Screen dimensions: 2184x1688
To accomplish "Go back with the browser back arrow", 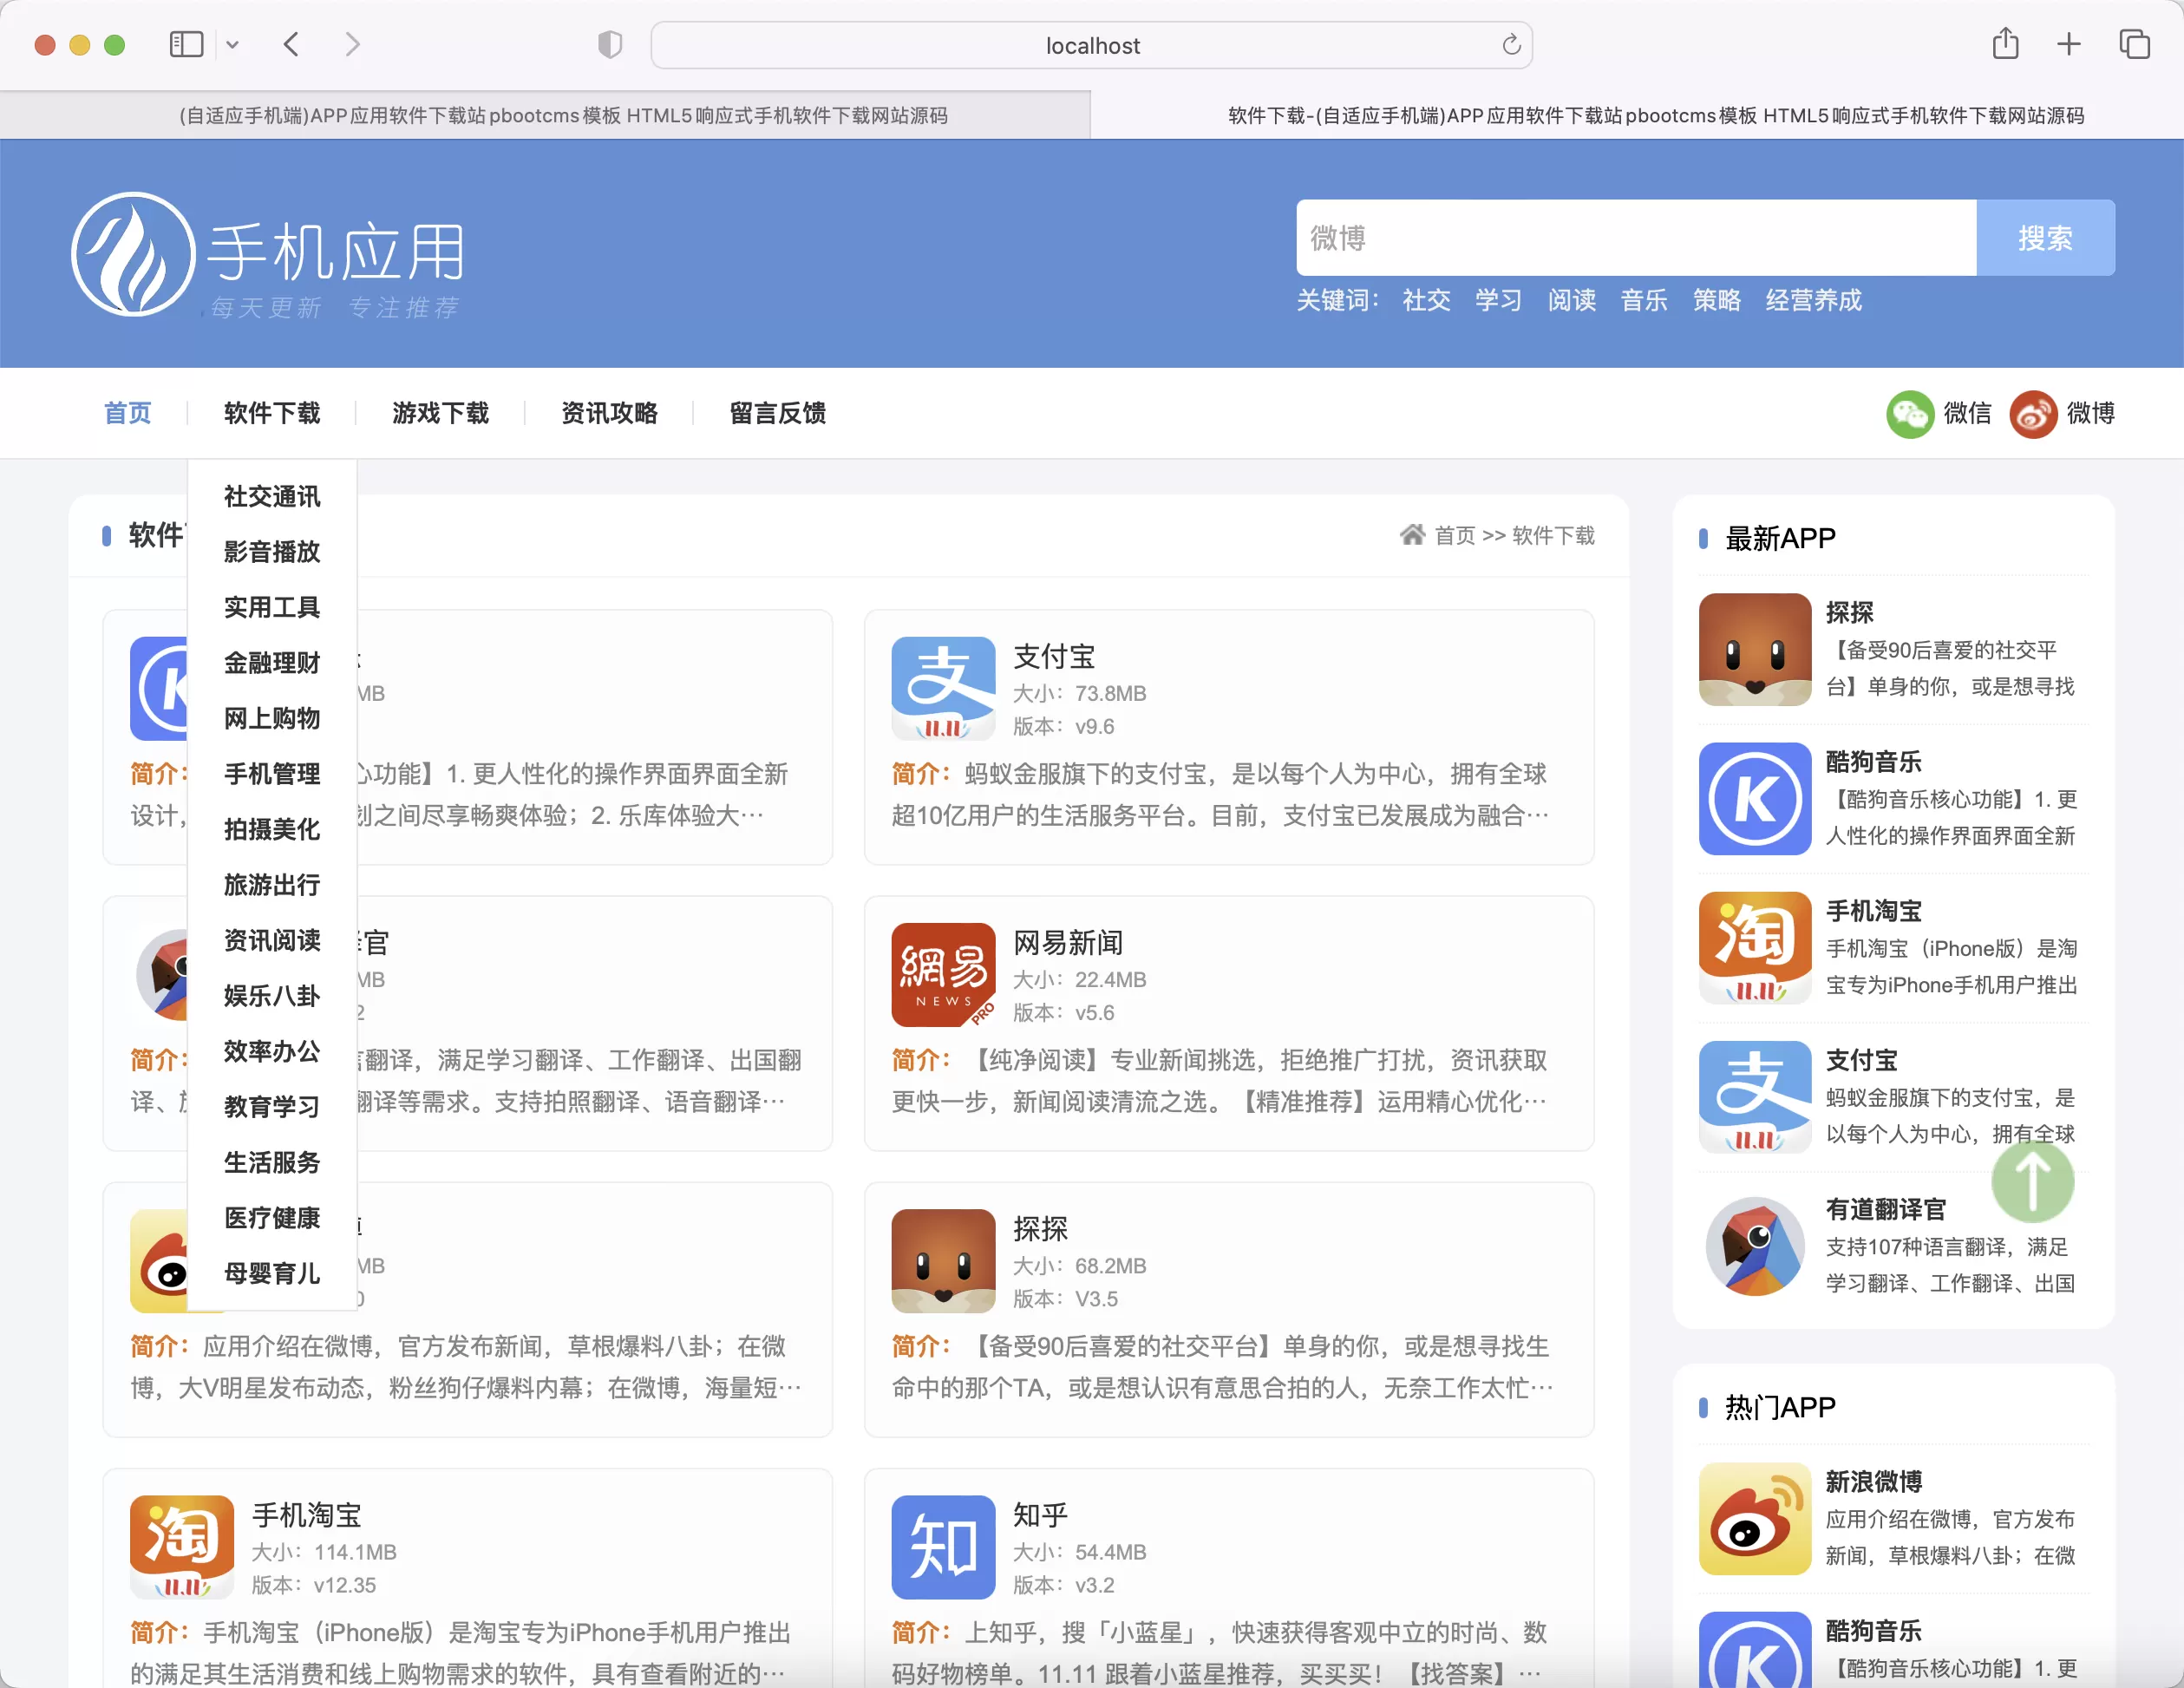I will point(291,44).
